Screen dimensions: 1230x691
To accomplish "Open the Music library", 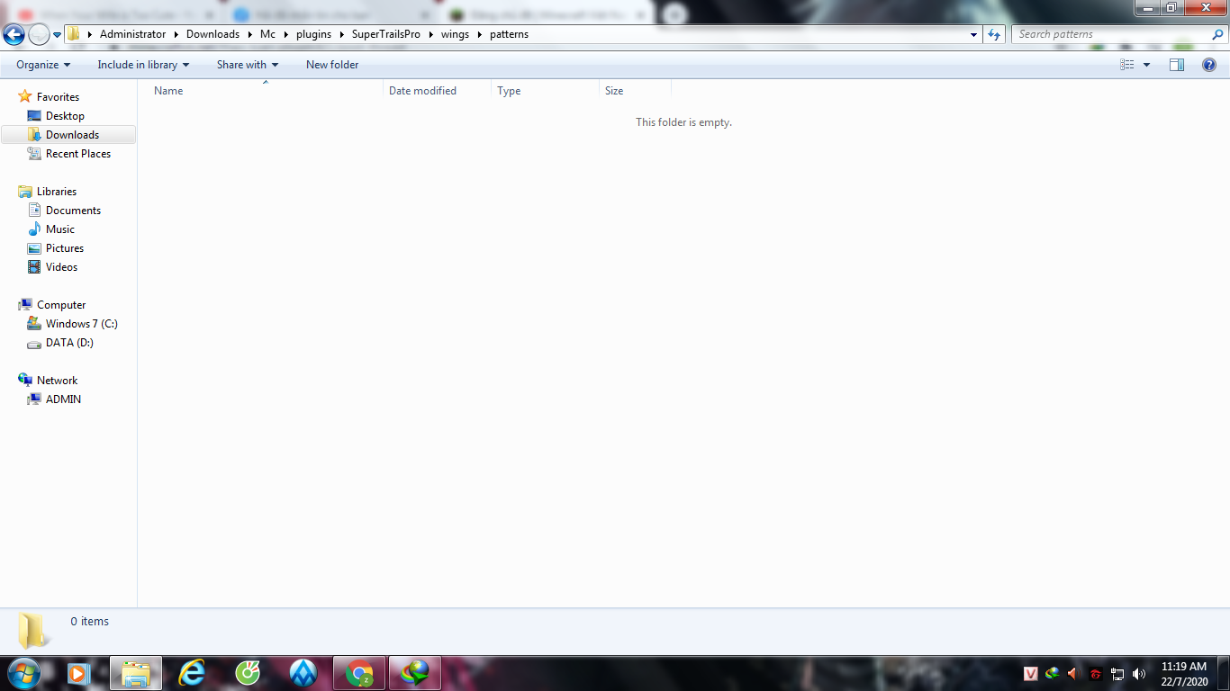I will 60,229.
